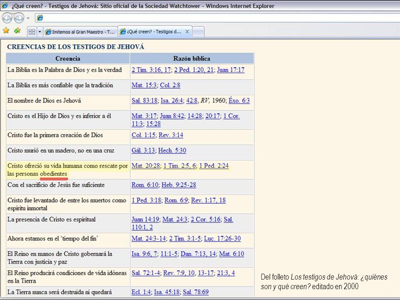Click the browser Back arrow button
This screenshot has height=300, width=400.
(7, 18)
